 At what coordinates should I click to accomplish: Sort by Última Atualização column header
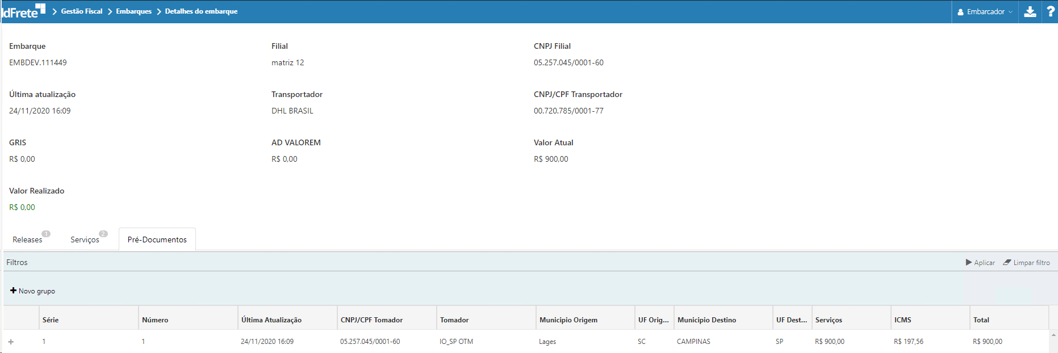coord(271,320)
